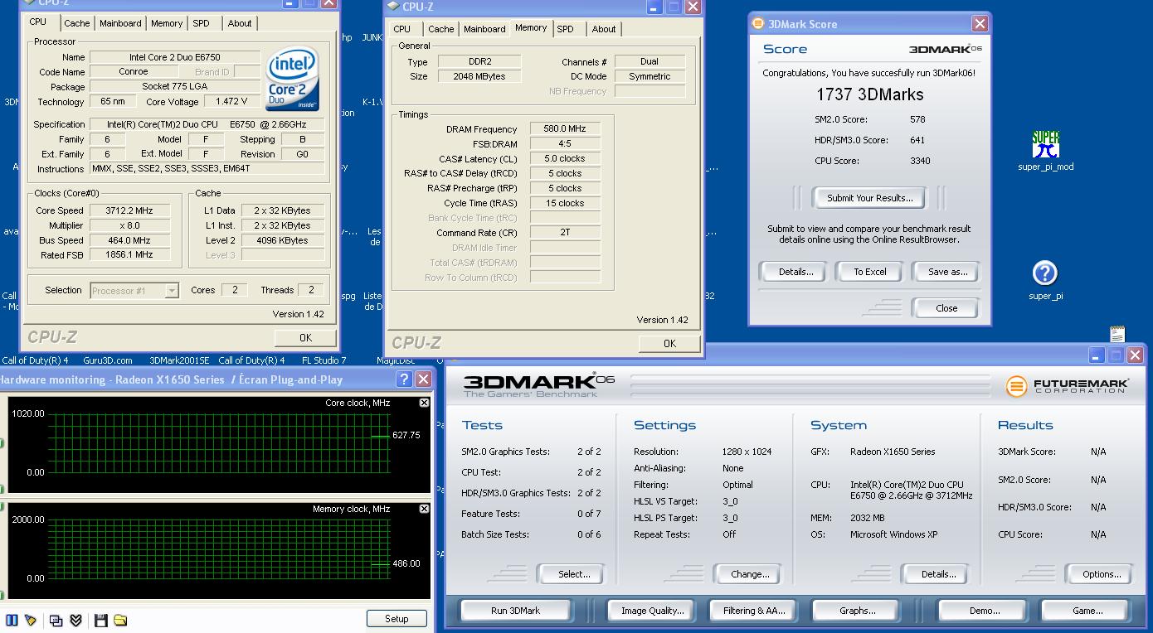This screenshot has width=1153, height=633.
Task: Click the Game button in 3DMark06
Action: tap(1087, 611)
